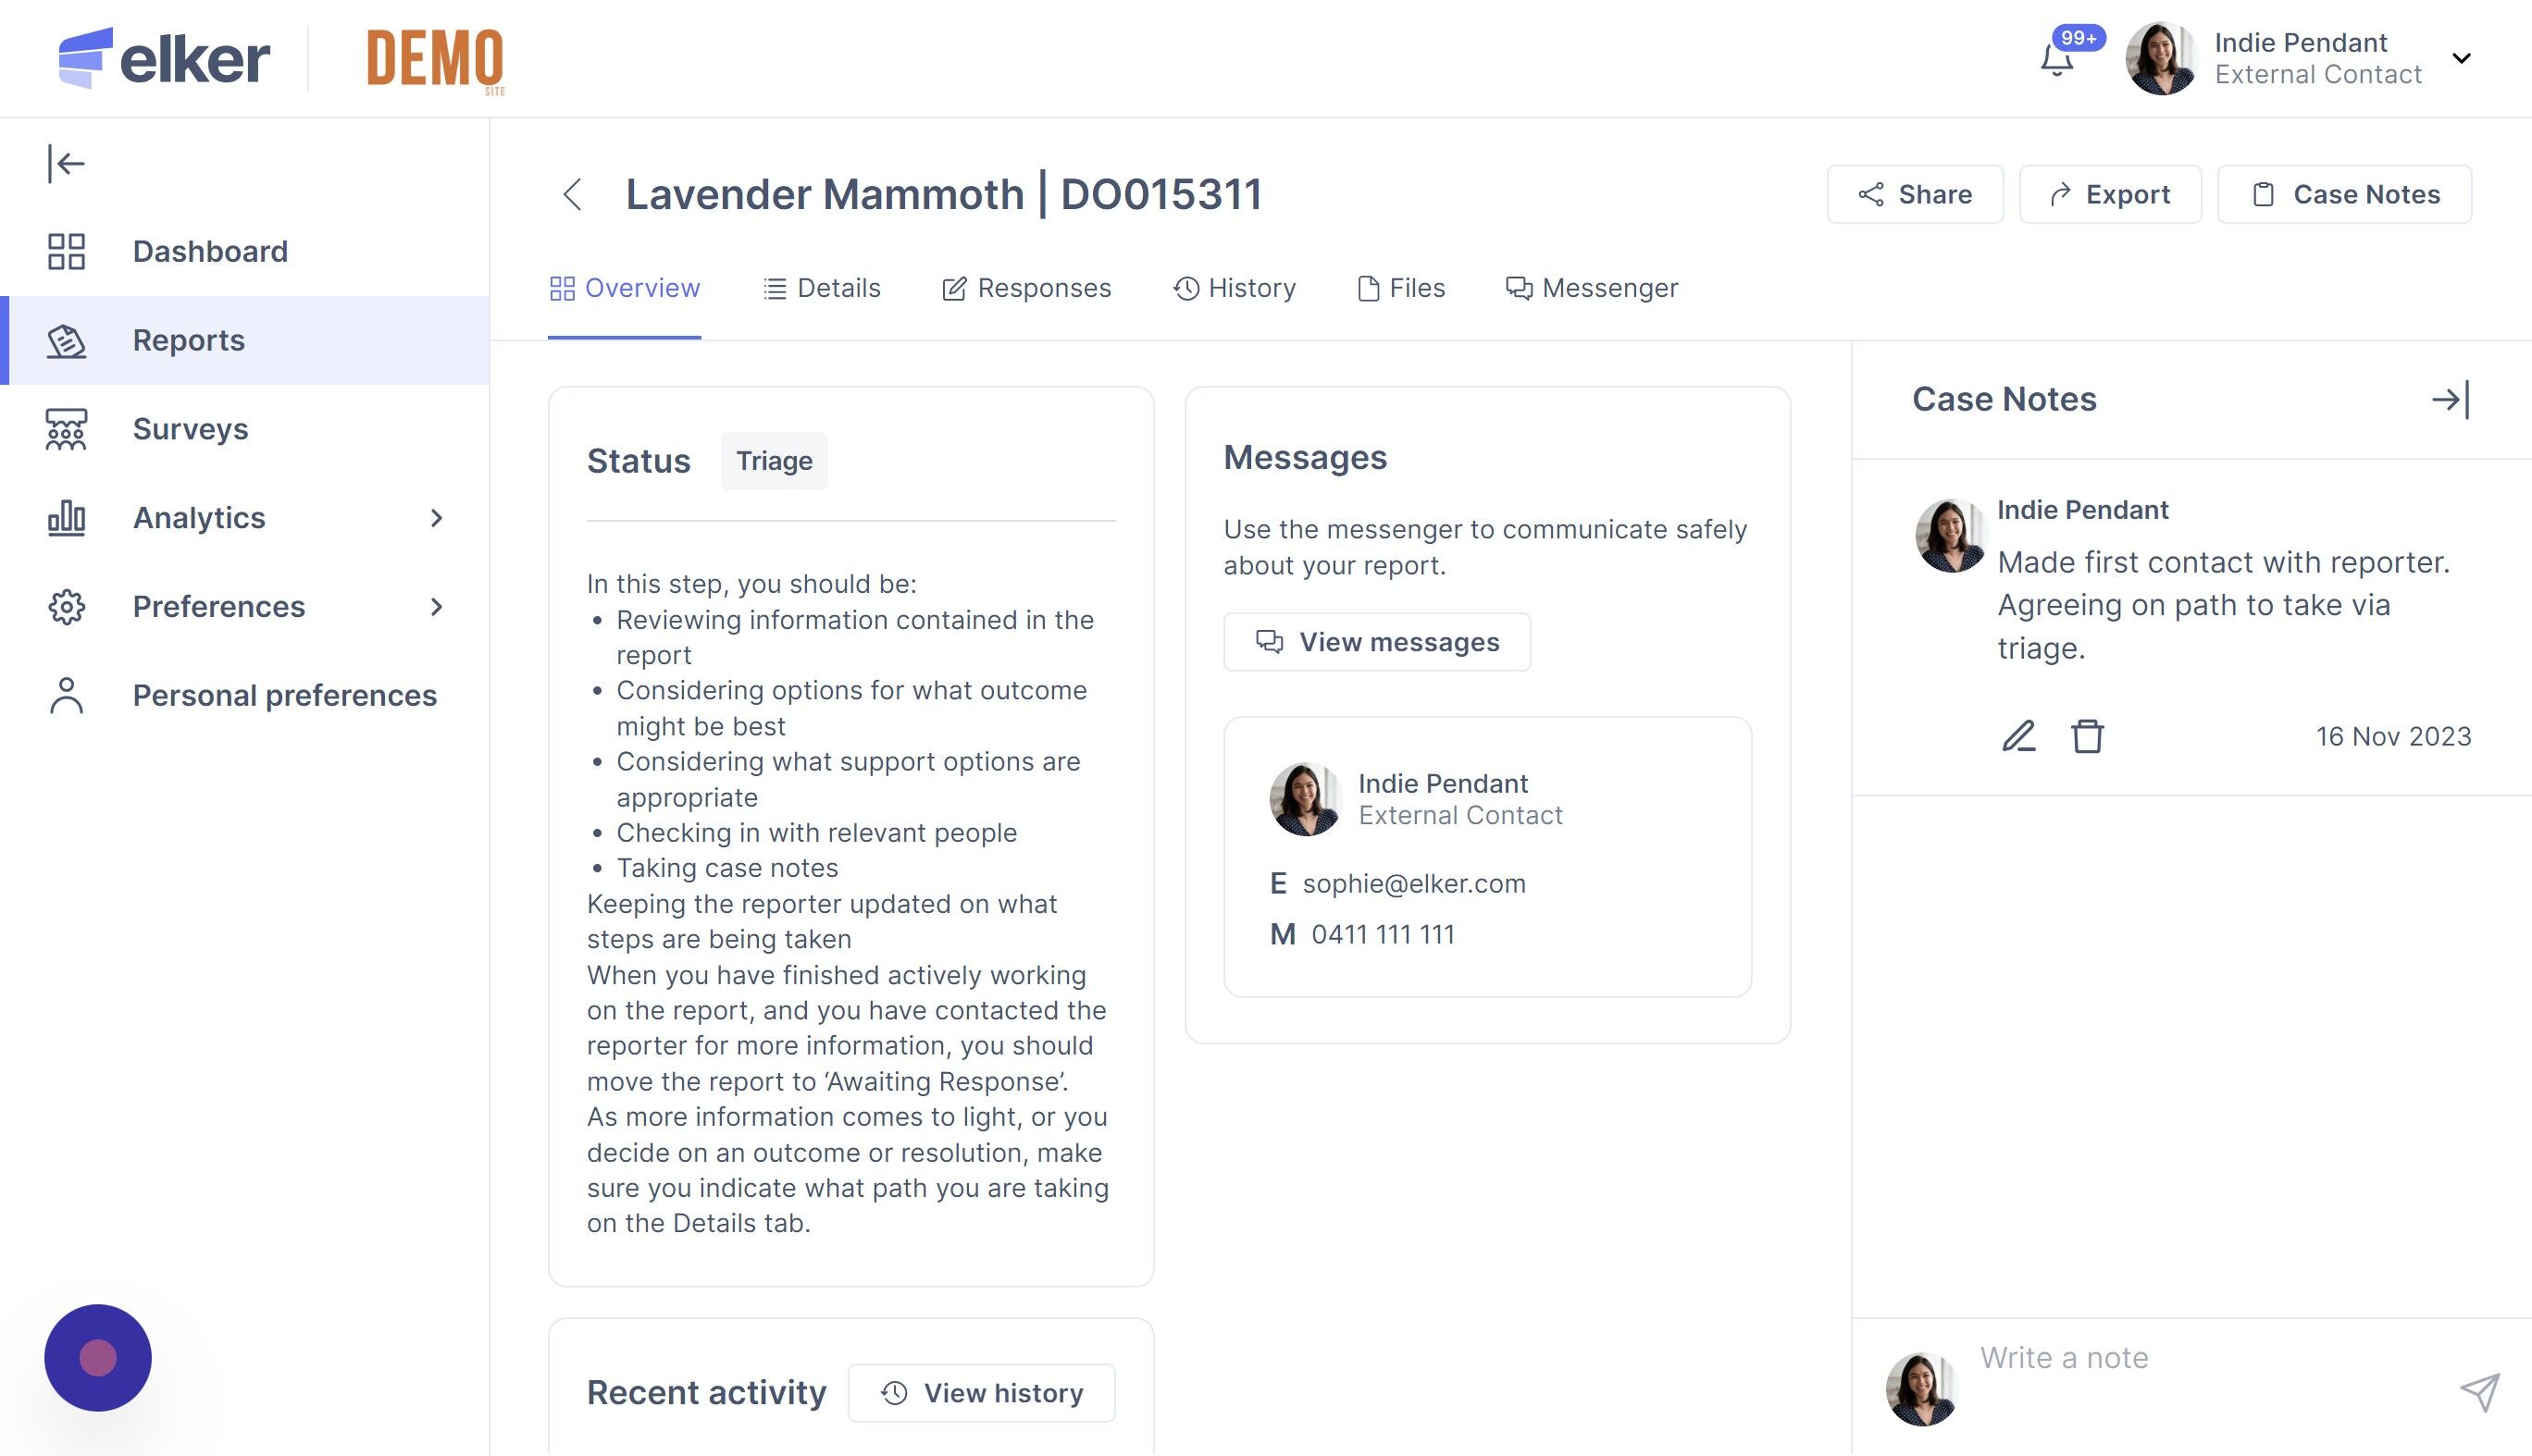Expand the Preferences submenu chevron
This screenshot has width=2532, height=1456.
point(436,607)
